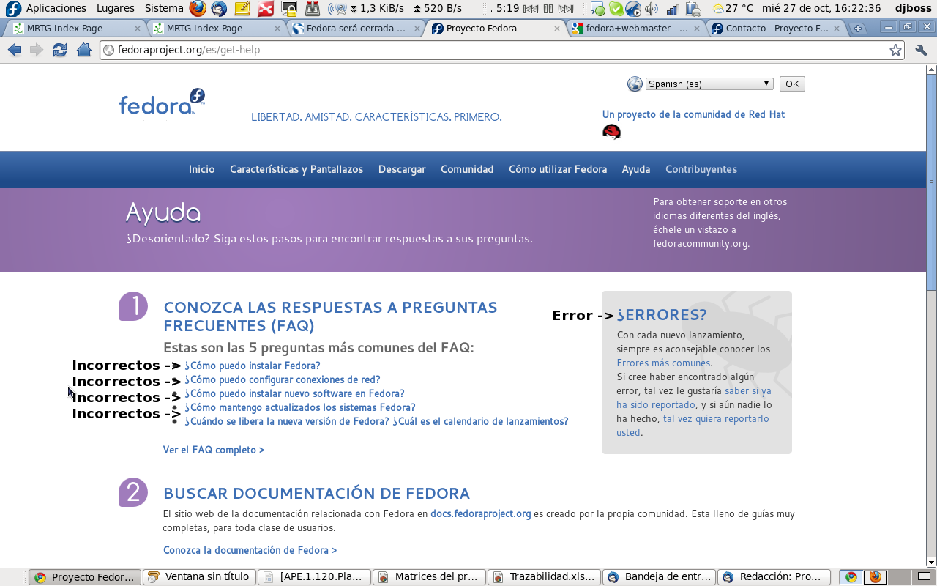This screenshot has width=937, height=586.
Task: Open 'Errores más comunes' link
Action: point(663,363)
